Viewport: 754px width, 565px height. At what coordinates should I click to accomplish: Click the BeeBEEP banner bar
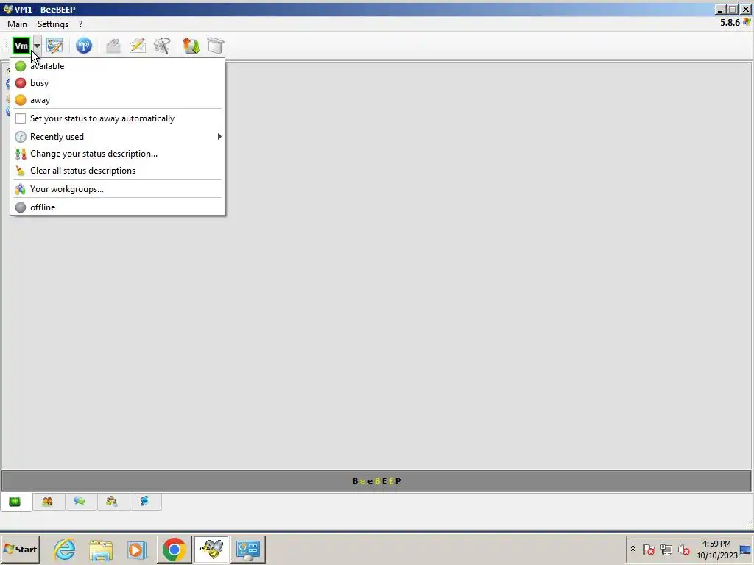coord(376,481)
